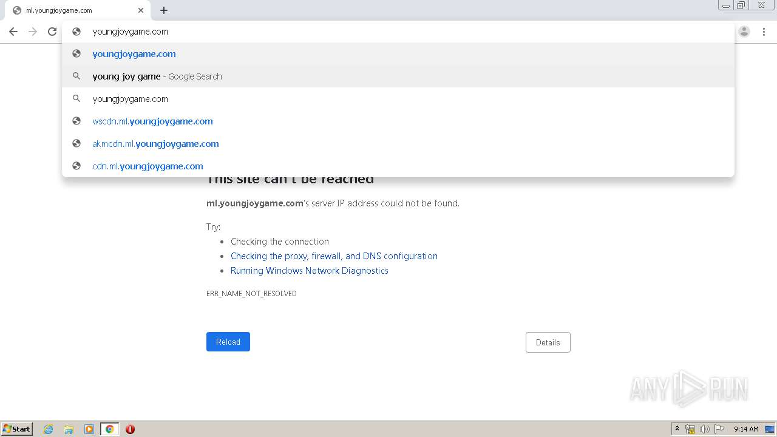
Task: Minimize the Chrome window
Action: pyautogui.click(x=726, y=5)
